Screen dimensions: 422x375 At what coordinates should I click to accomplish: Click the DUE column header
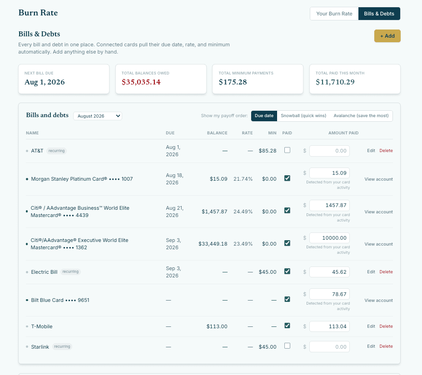[170, 133]
